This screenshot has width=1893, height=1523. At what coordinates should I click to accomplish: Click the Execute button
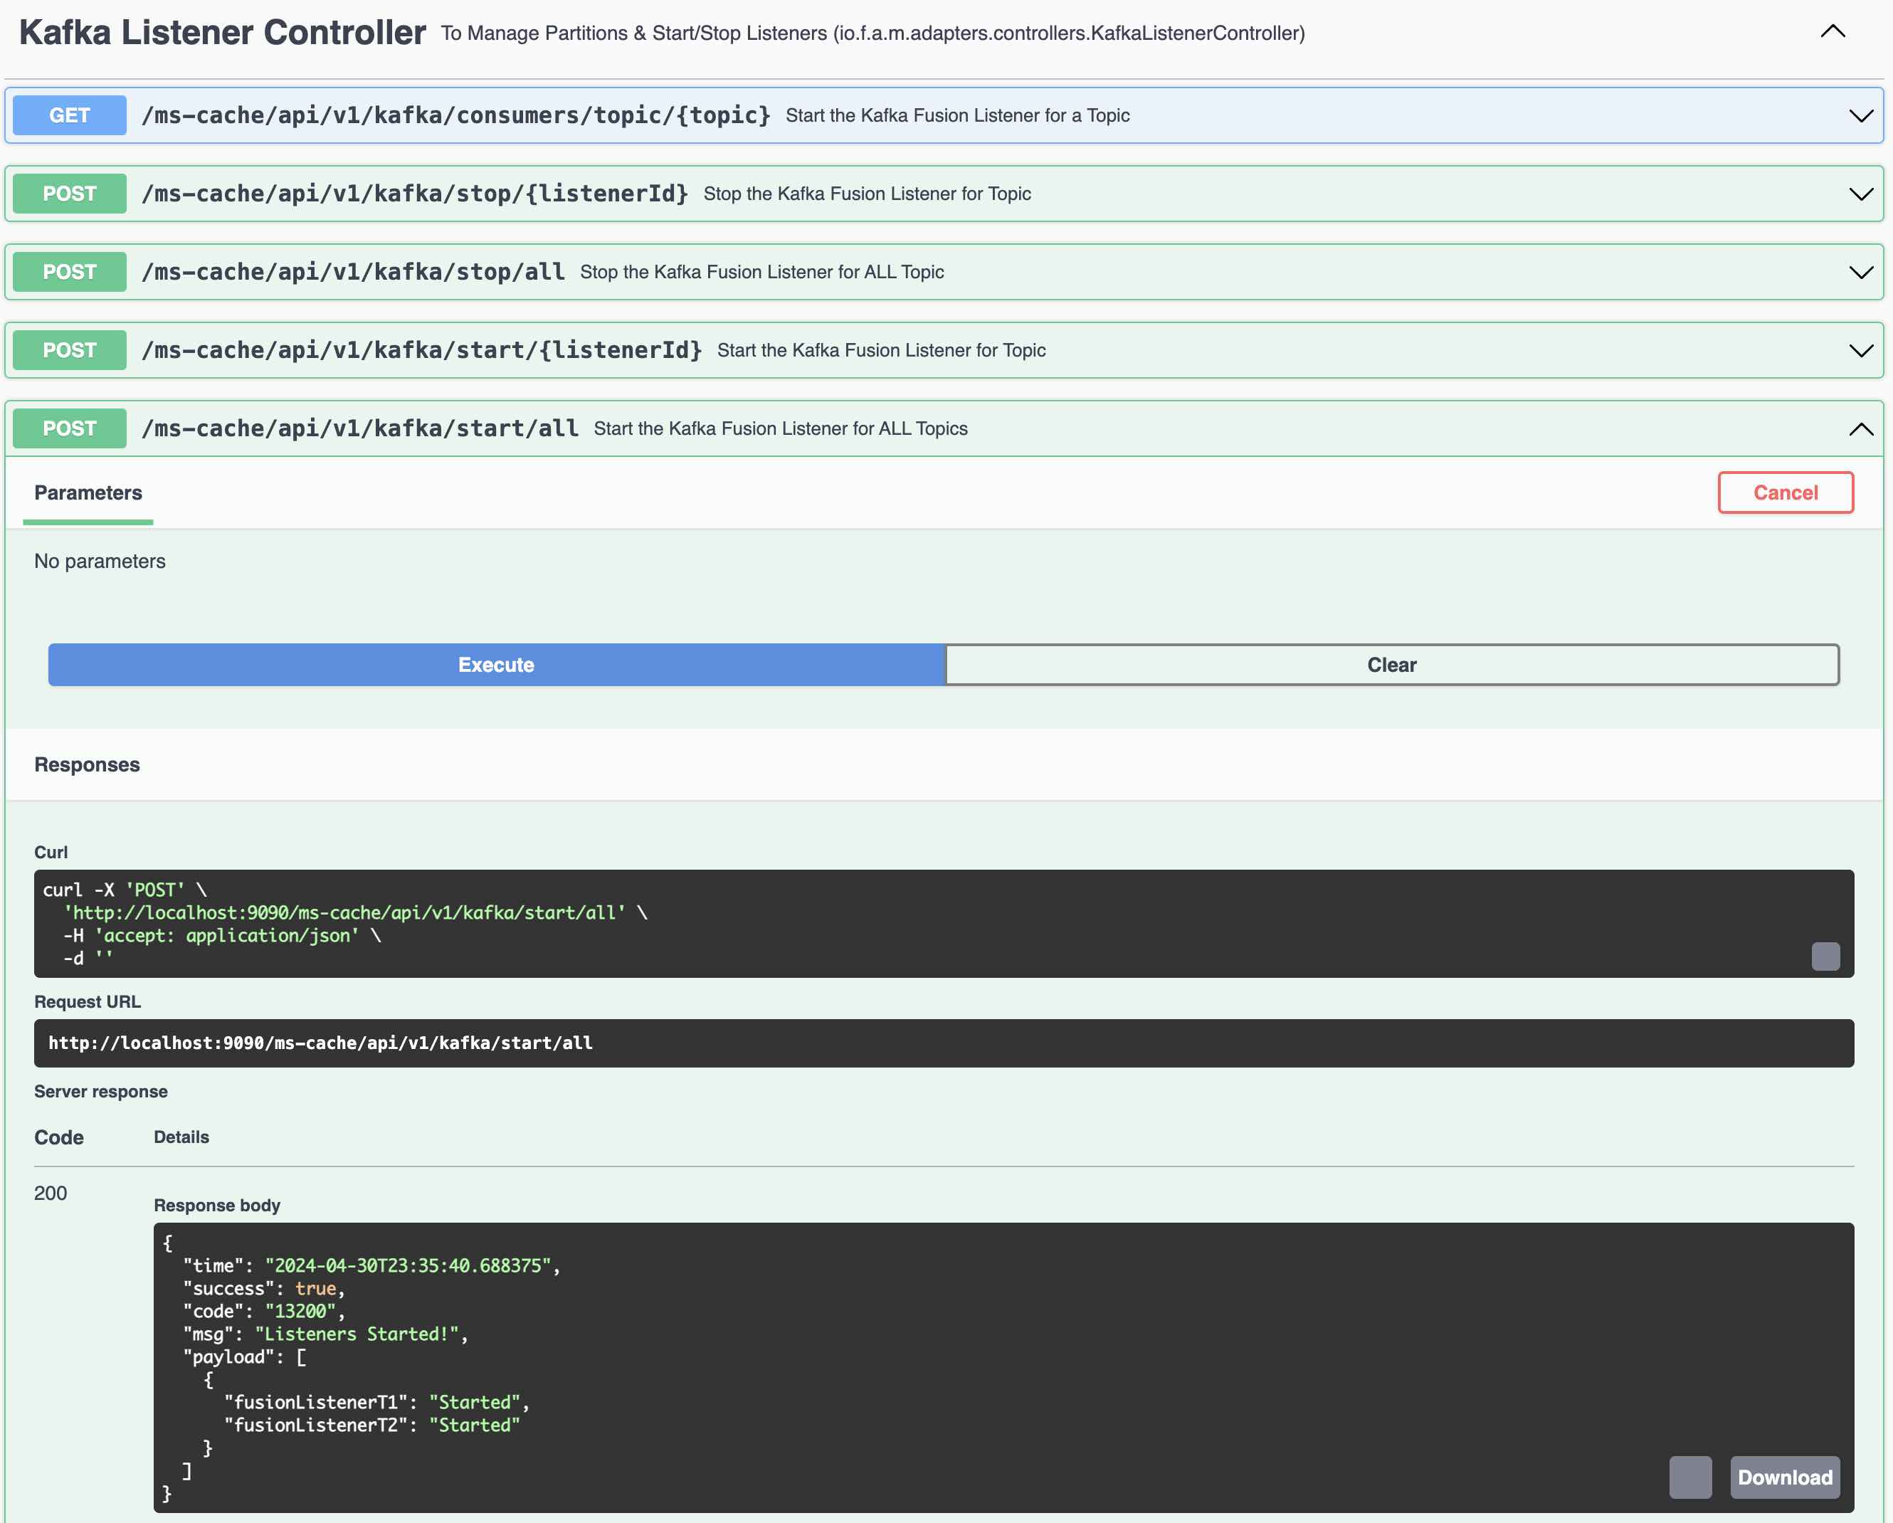tap(496, 663)
